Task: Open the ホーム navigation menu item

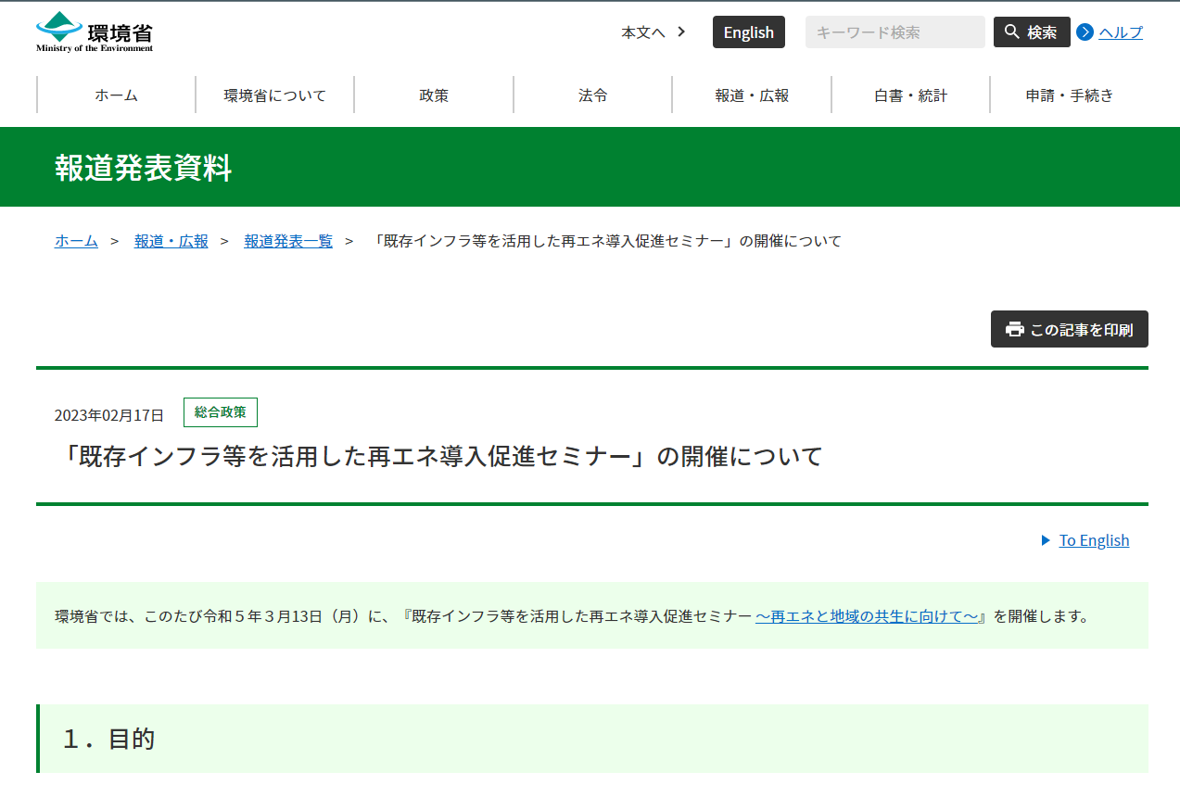Action: (116, 95)
